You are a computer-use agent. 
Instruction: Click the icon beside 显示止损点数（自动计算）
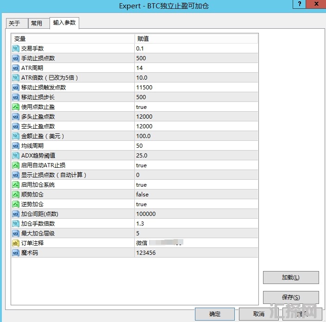tap(16, 175)
